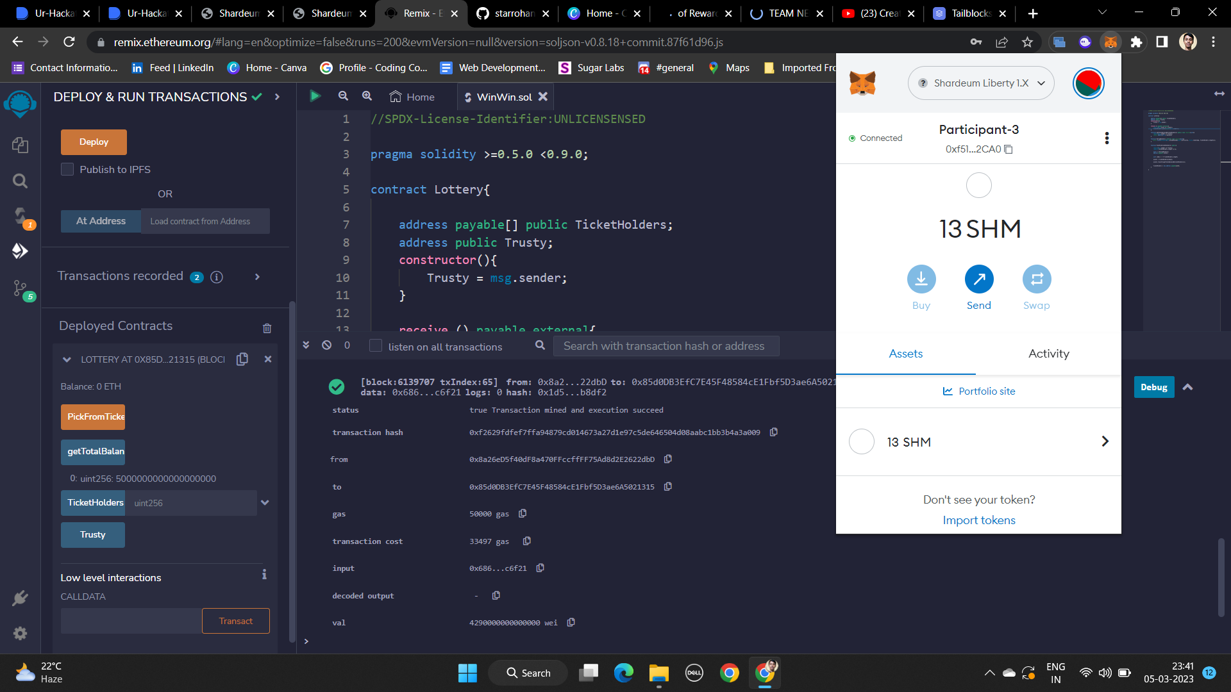Expand the TicketHolders function parameters
Image resolution: width=1231 pixels, height=692 pixels.
[265, 503]
